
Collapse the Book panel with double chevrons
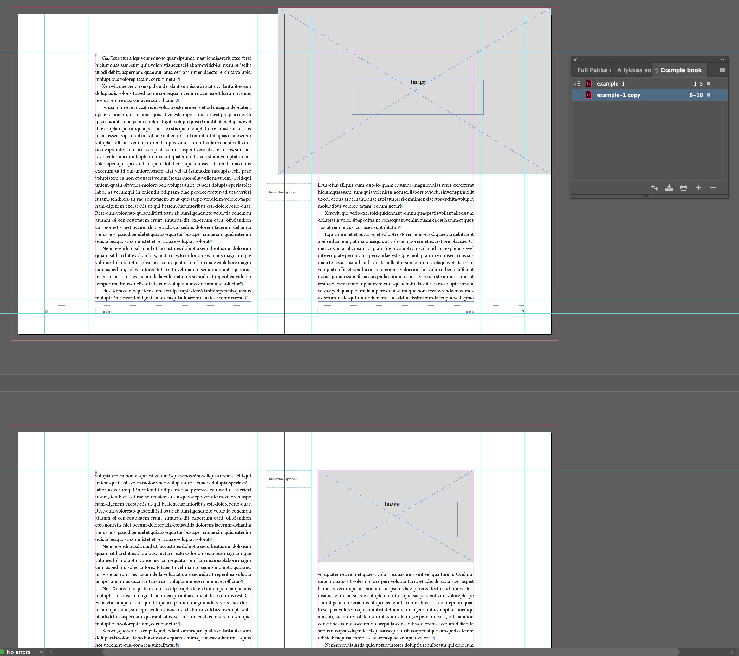[722, 60]
